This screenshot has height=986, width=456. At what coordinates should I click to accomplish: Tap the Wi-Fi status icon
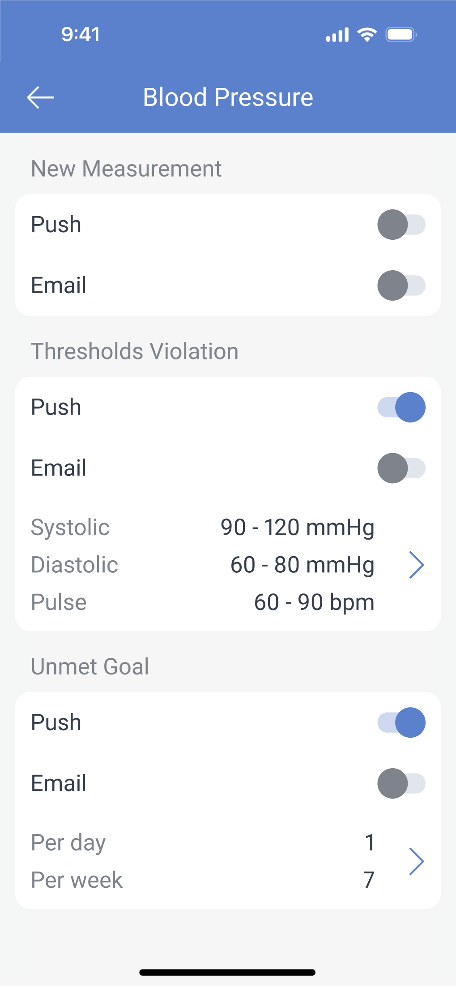367,35
